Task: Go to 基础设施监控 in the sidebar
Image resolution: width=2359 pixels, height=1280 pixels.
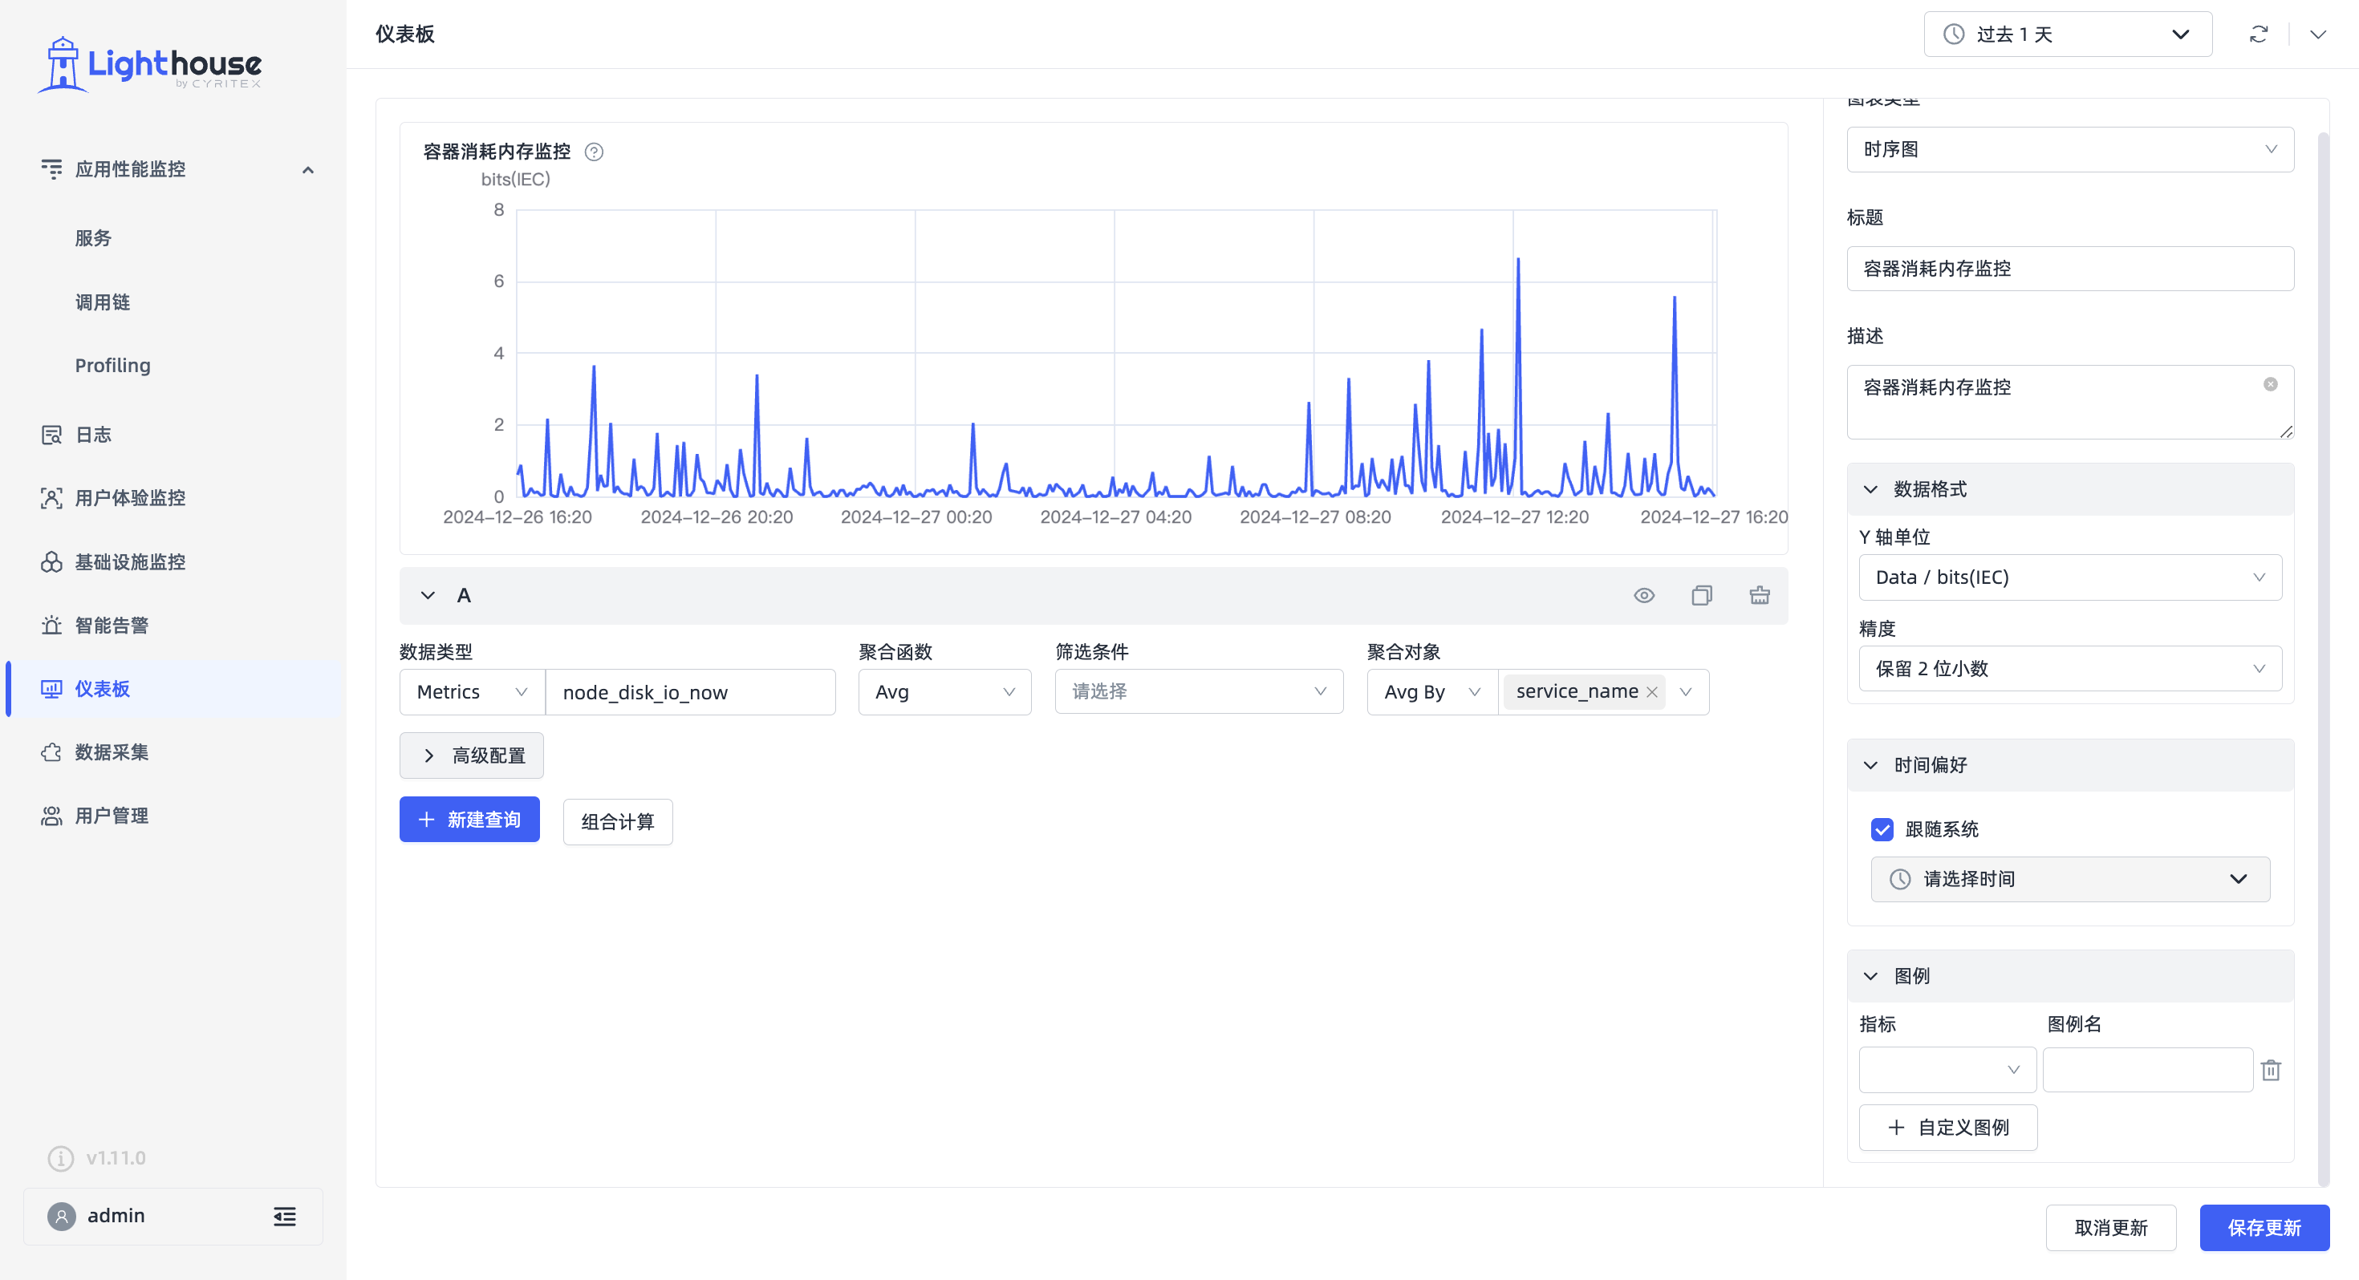Action: 130,562
